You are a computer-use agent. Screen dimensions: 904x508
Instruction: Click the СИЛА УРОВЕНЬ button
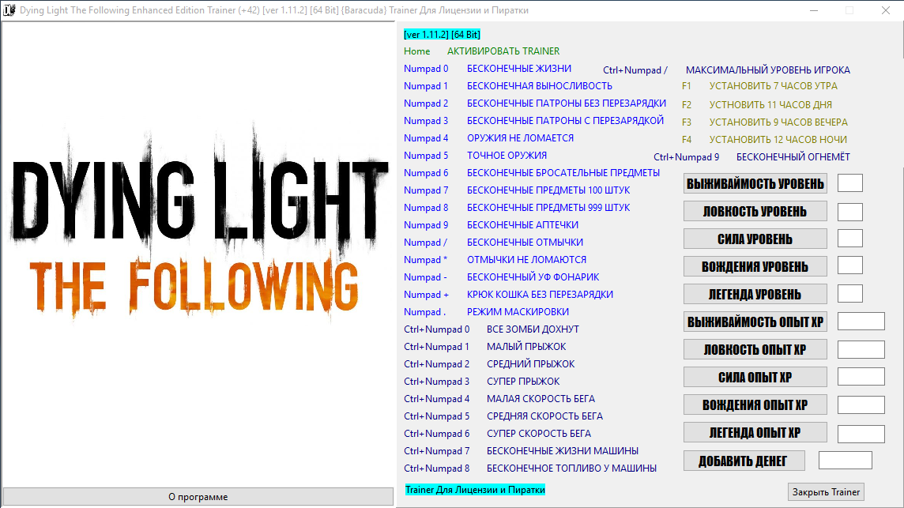pos(755,239)
